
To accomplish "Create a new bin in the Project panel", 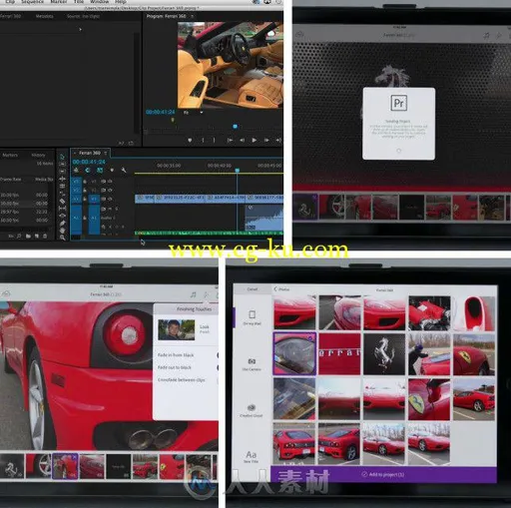I will 28,236.
